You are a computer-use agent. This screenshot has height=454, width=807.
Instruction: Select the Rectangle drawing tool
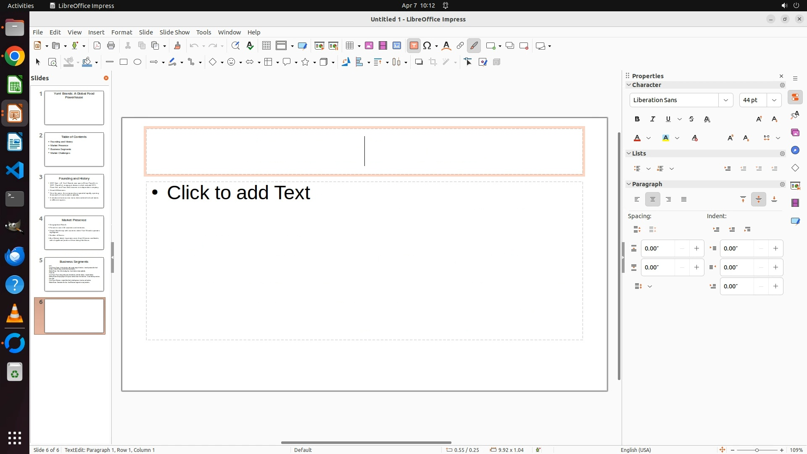point(124,62)
